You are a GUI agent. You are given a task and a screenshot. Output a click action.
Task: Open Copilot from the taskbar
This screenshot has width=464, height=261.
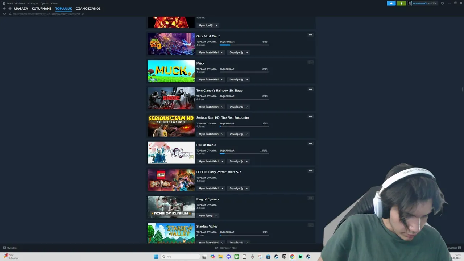click(x=212, y=257)
